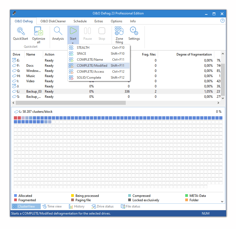Viewport: 236px width, 229px height.
Task: Expand the Start dropdown arrow
Action: coord(73,43)
